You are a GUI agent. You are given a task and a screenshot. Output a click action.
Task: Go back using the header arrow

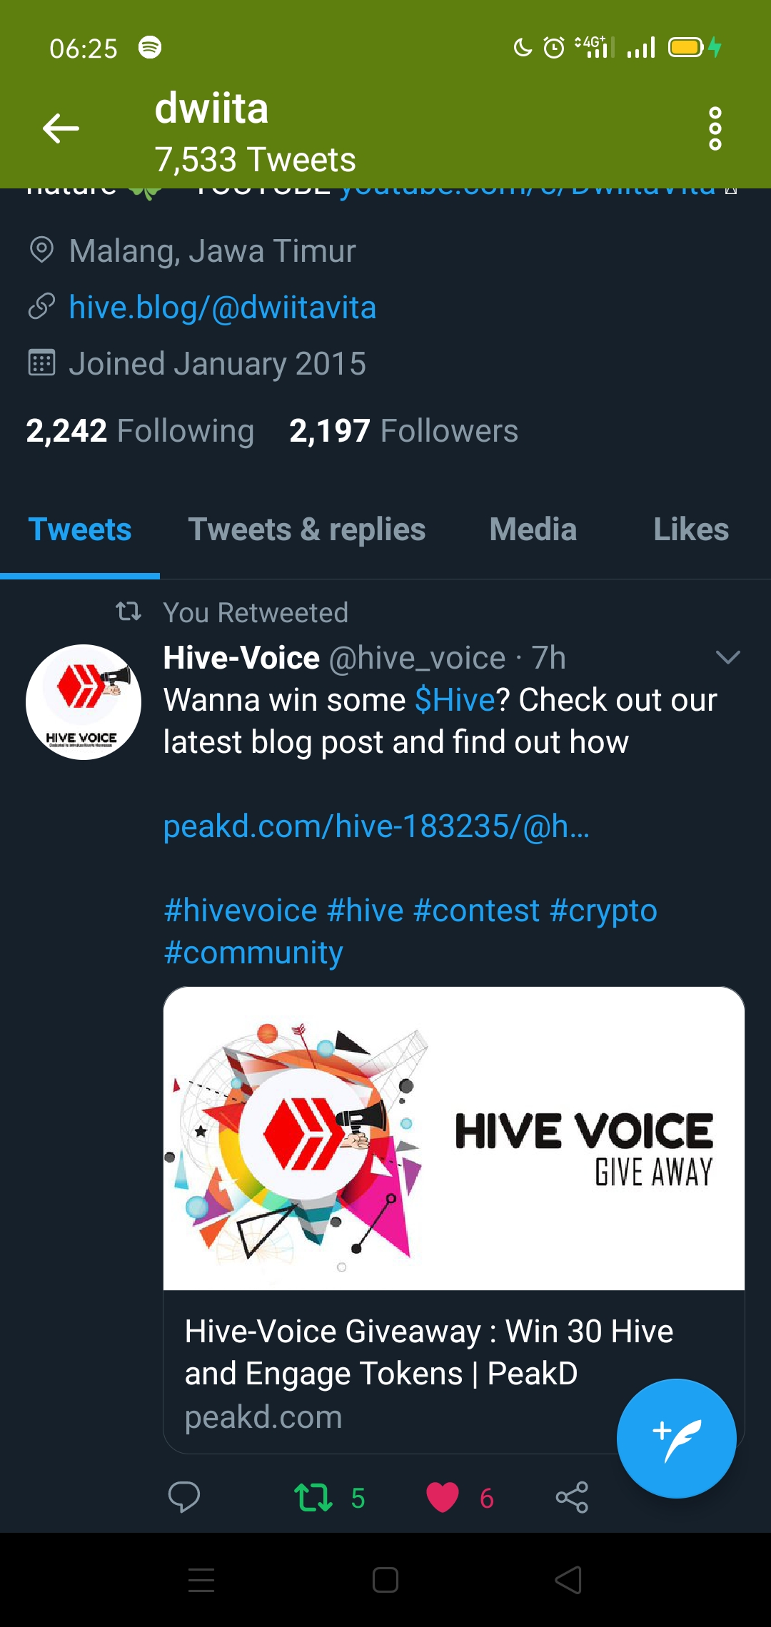pos(61,128)
